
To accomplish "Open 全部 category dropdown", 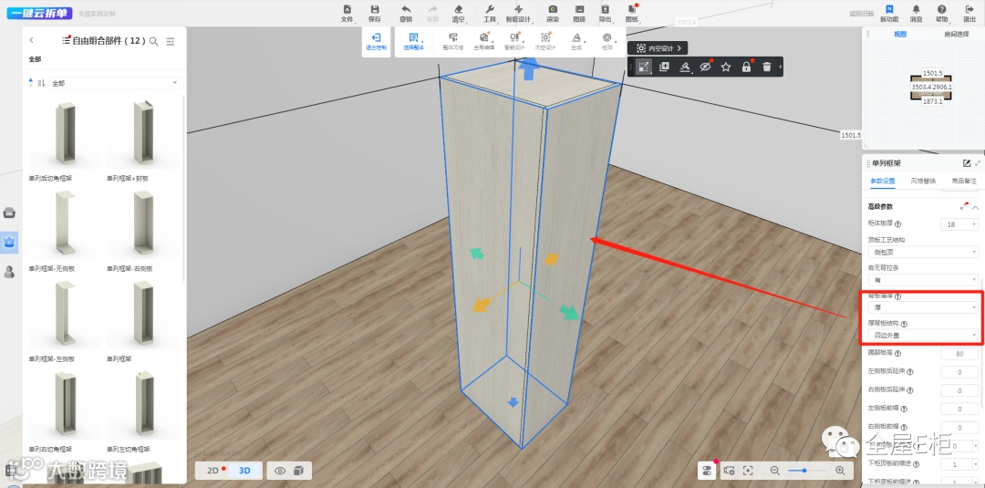I will pyautogui.click(x=116, y=83).
